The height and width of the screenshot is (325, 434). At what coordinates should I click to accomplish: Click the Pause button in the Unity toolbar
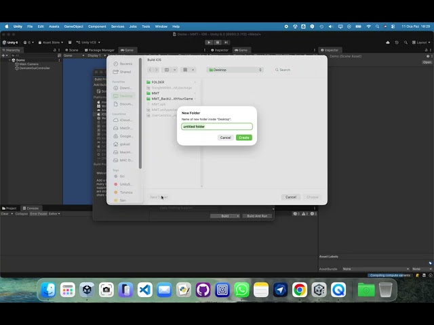click(x=218, y=42)
